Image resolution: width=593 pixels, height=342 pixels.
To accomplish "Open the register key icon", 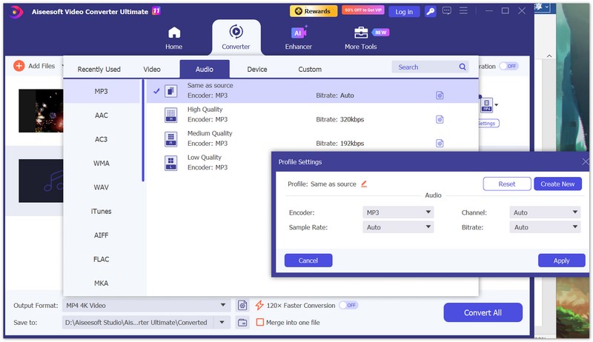I will 431,12.
